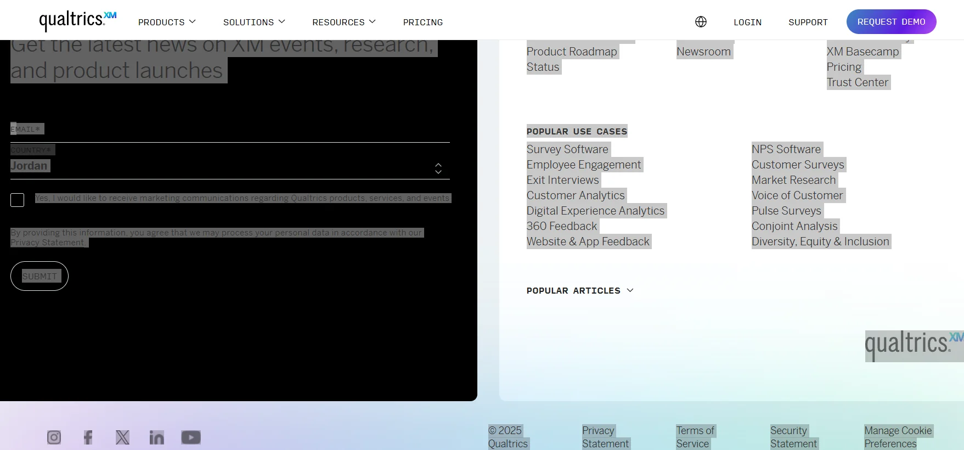This screenshot has height=450, width=964.
Task: Open Digital Experience Analytics link
Action: pyautogui.click(x=596, y=211)
